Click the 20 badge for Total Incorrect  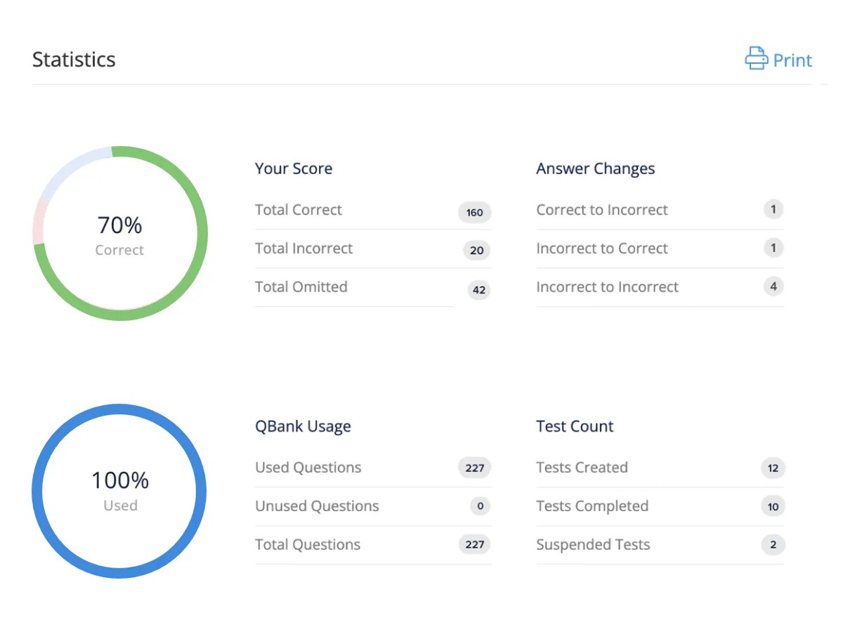(x=477, y=251)
